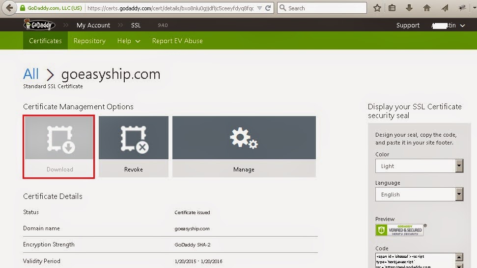Screen dimensions: 477x268
Task: Bookmark this page with the star icon
Action: coord(377,8)
